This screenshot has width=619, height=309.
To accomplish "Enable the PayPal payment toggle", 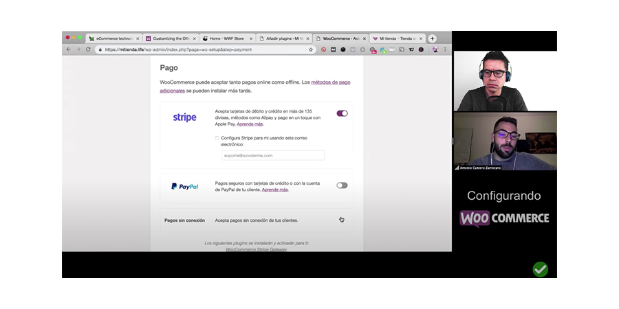I will click(342, 185).
